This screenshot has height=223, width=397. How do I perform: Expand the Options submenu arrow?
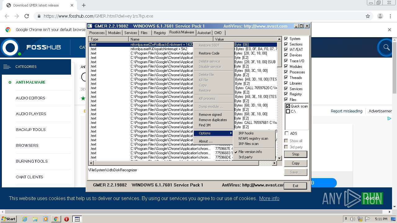pyautogui.click(x=231, y=133)
